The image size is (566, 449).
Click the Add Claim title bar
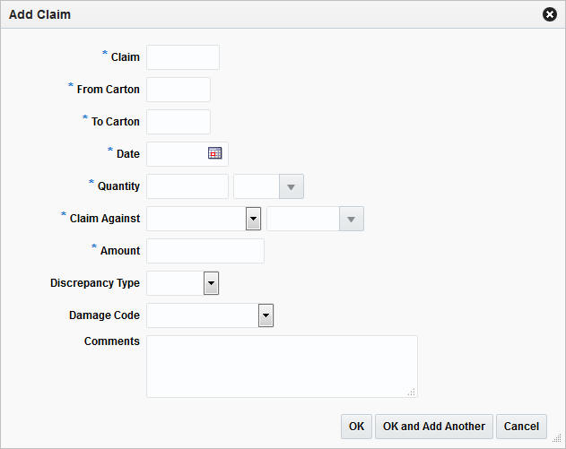[x=269, y=14]
